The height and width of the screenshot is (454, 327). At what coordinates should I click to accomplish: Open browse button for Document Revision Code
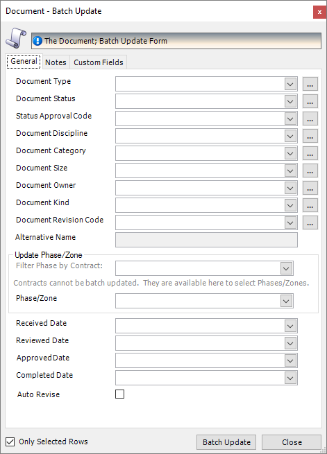[x=310, y=222]
